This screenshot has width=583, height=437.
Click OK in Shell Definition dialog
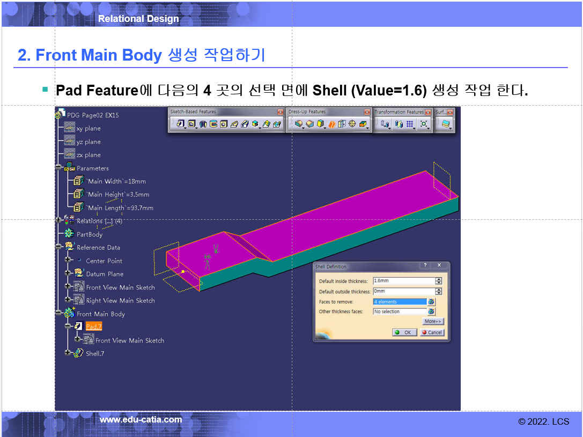click(x=404, y=332)
